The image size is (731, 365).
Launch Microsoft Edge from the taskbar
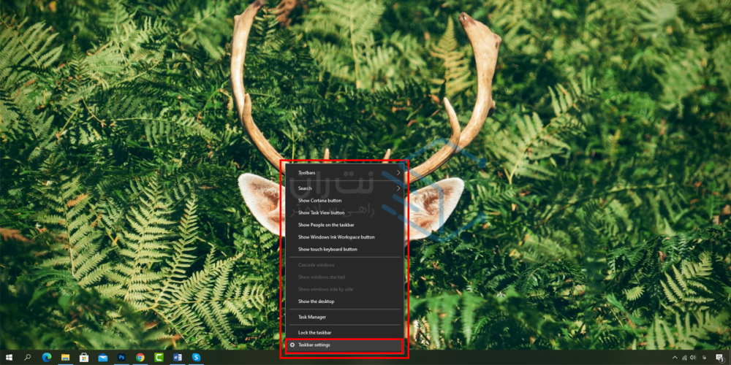coord(47,358)
